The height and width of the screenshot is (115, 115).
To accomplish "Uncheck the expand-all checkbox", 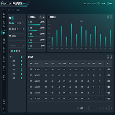I will click(15, 51).
